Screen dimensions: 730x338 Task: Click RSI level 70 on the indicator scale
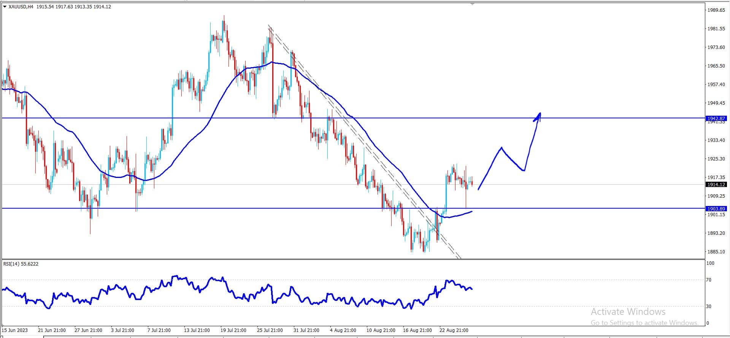pos(709,280)
